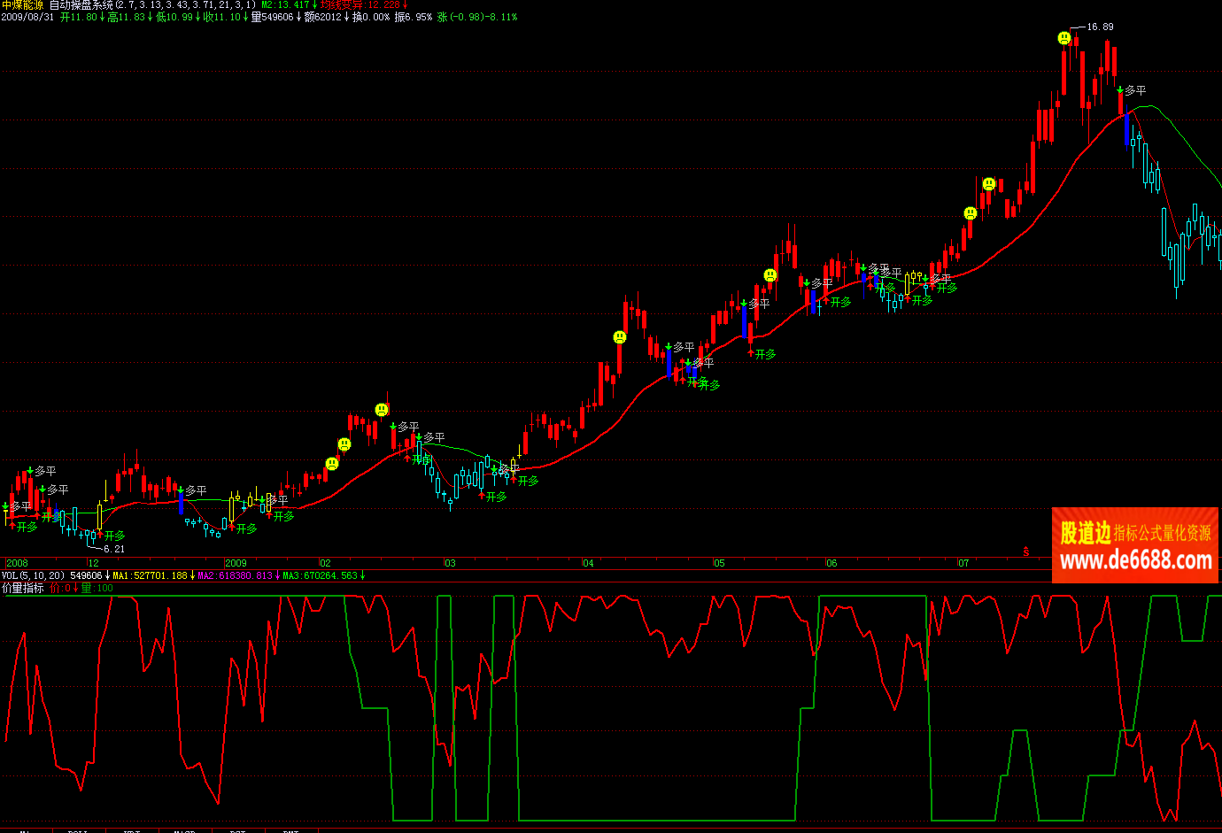Viewport: 1222px width, 833px height.
Task: Select the stock name 中煤能源
Action: [22, 5]
